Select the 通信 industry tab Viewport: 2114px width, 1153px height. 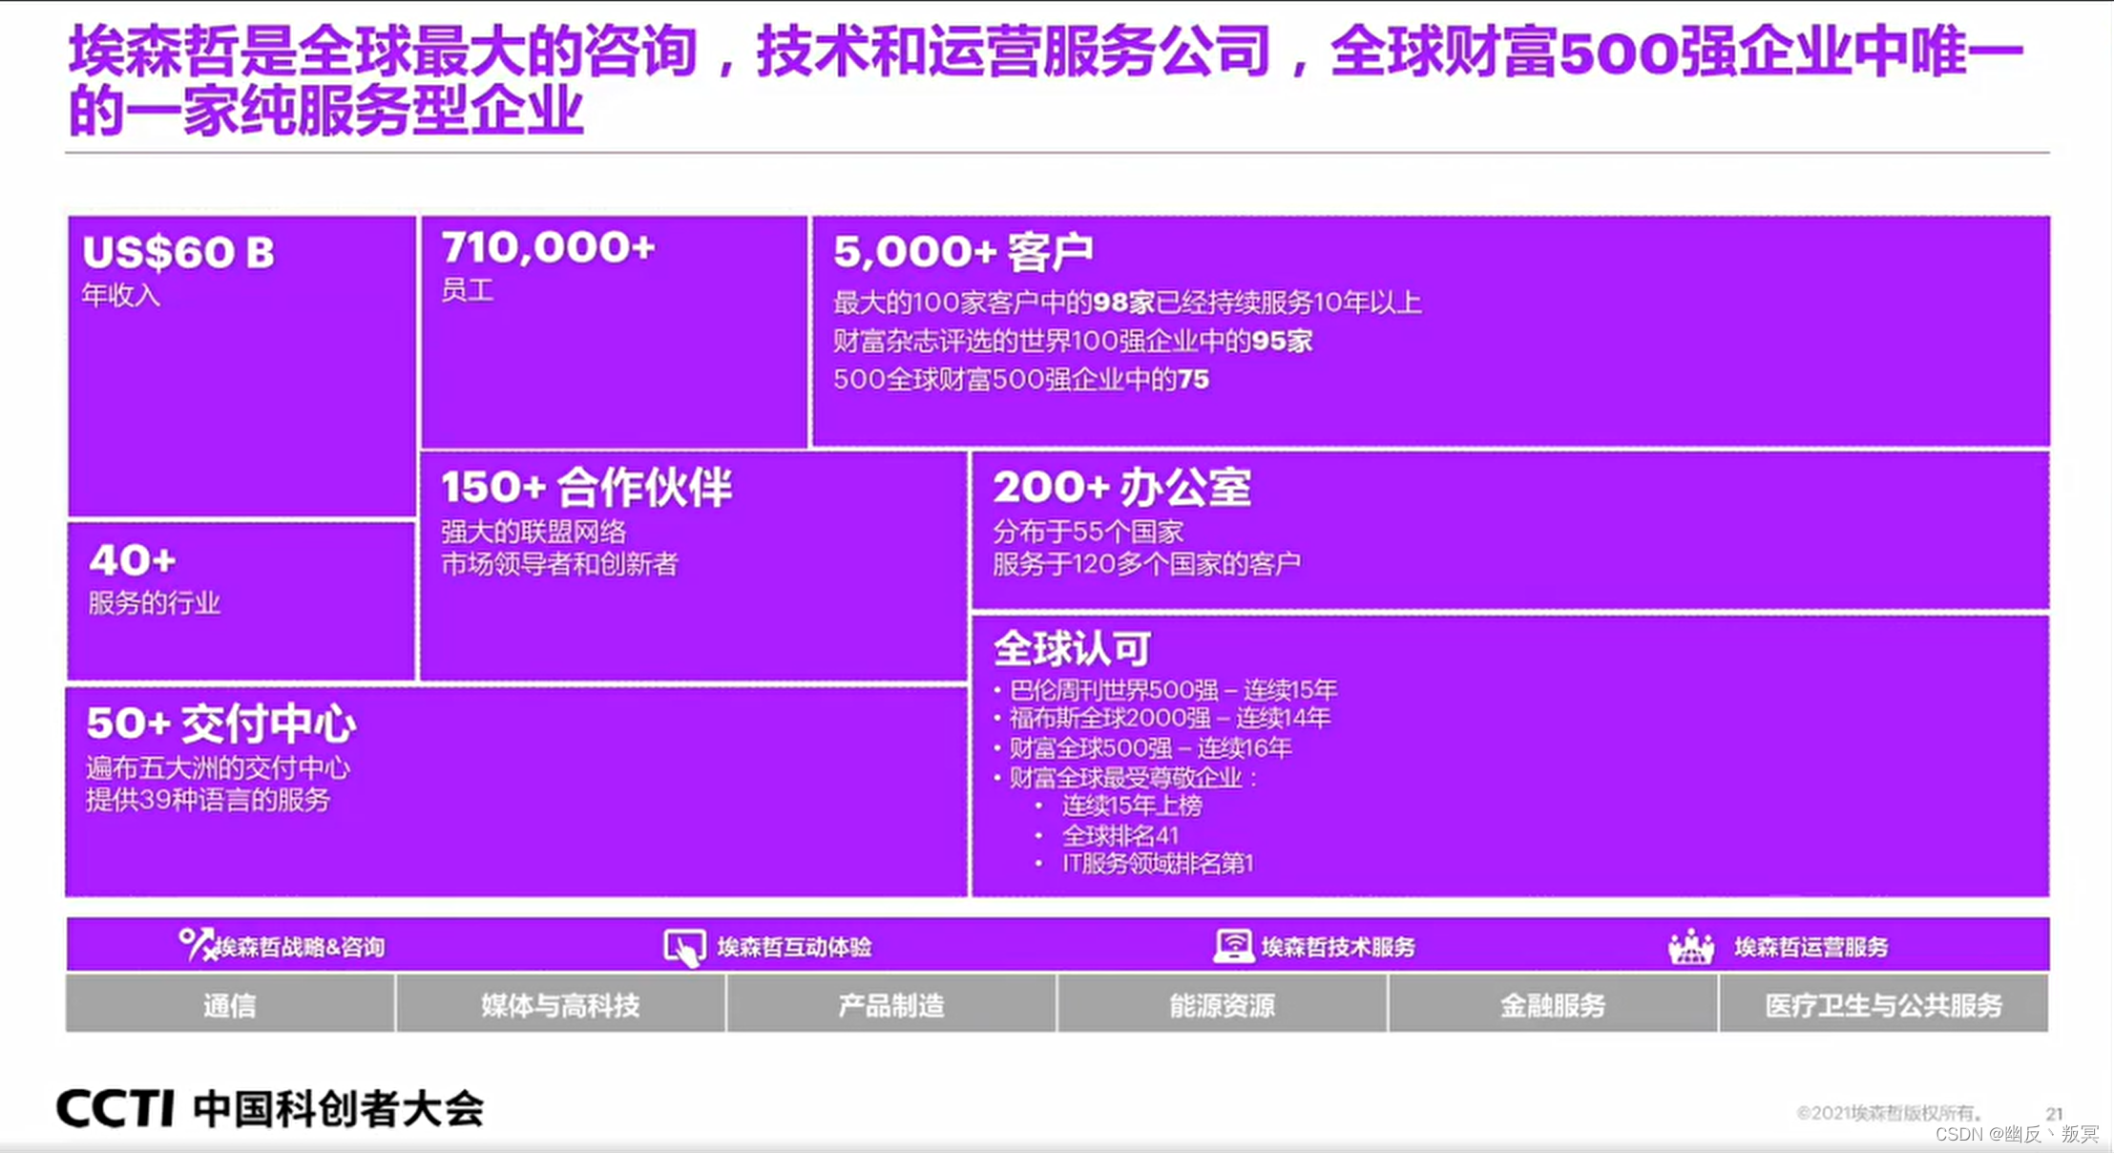(x=230, y=1005)
